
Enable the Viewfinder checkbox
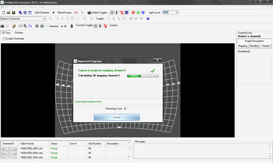click(x=4, y=39)
